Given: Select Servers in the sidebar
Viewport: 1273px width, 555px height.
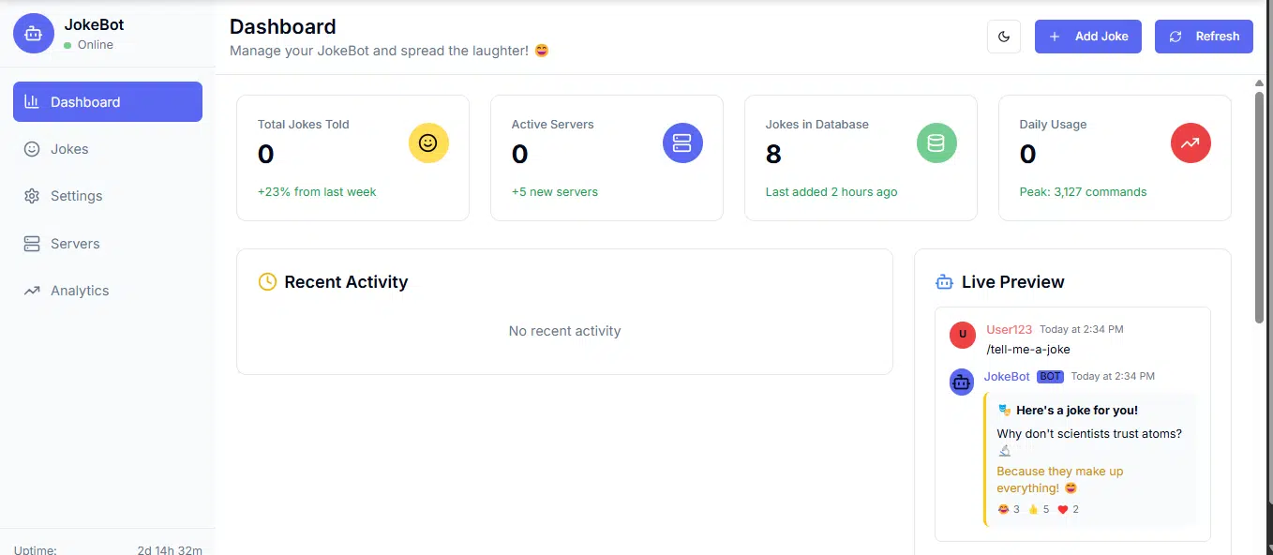Looking at the screenshot, I should 108,244.
